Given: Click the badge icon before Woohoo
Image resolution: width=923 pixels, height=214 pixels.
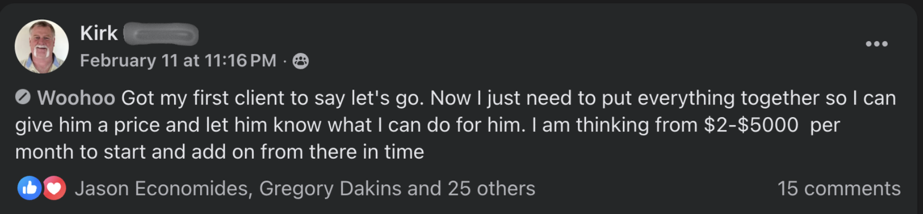Looking at the screenshot, I should pos(23,97).
